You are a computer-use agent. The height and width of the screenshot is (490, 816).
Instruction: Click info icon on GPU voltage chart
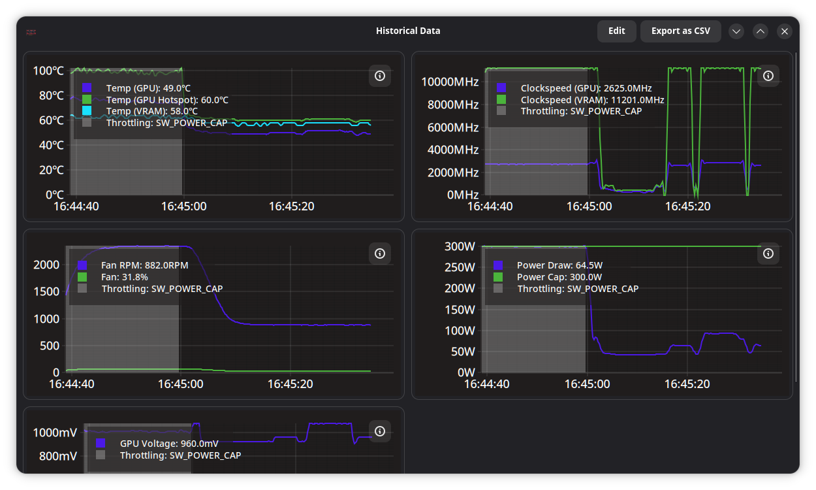coord(380,431)
